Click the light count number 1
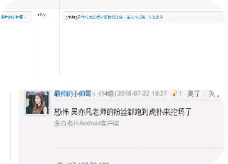 (180, 93)
